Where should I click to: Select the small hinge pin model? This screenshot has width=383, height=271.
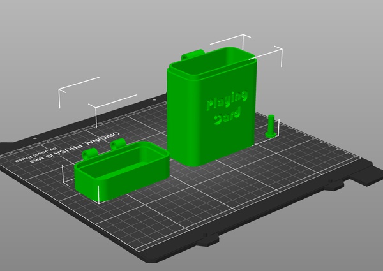pyautogui.click(x=271, y=126)
